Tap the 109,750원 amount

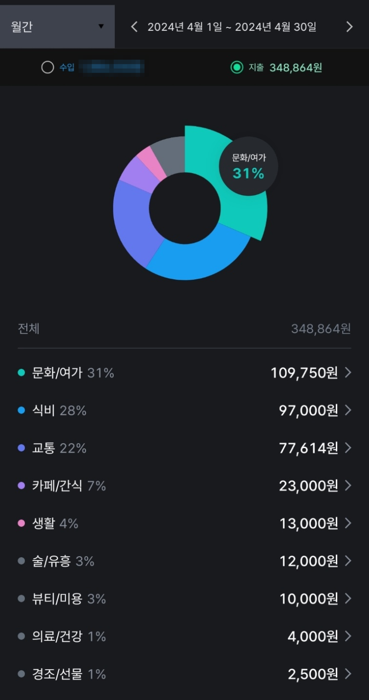304,372
